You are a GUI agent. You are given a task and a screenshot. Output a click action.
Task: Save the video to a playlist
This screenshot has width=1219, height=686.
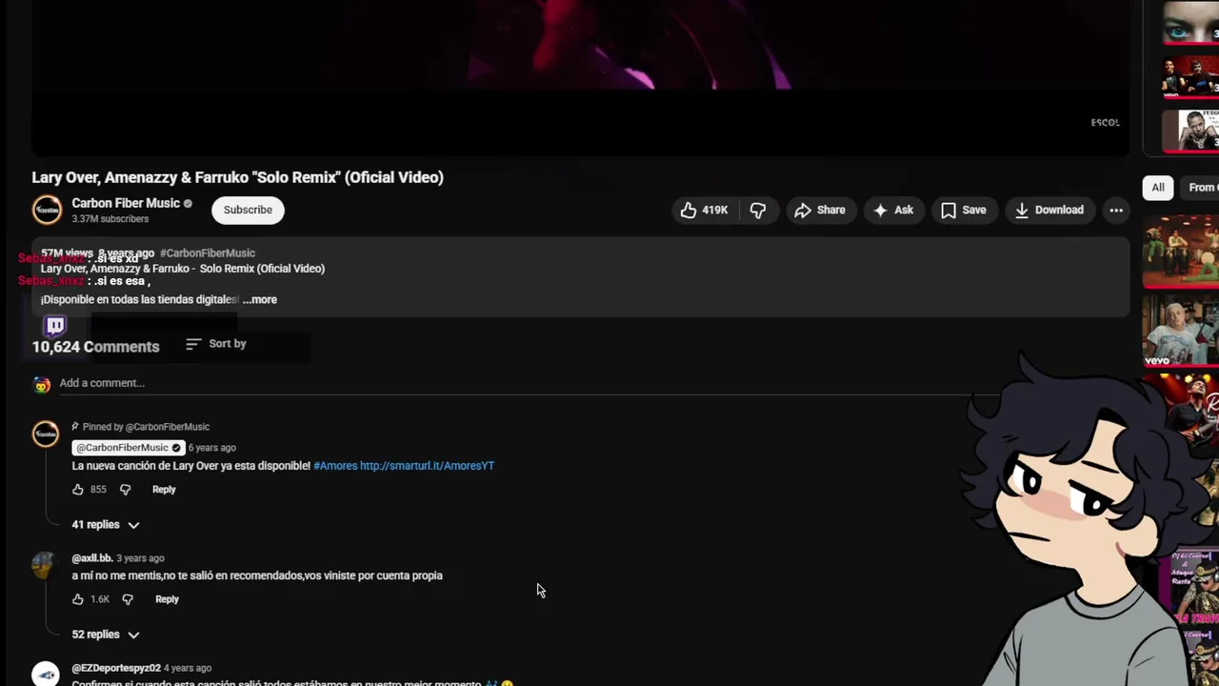[964, 210]
